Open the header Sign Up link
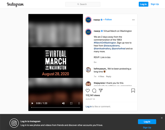Image resolution: width=165 pixels, height=130 pixels. [x=155, y=4]
